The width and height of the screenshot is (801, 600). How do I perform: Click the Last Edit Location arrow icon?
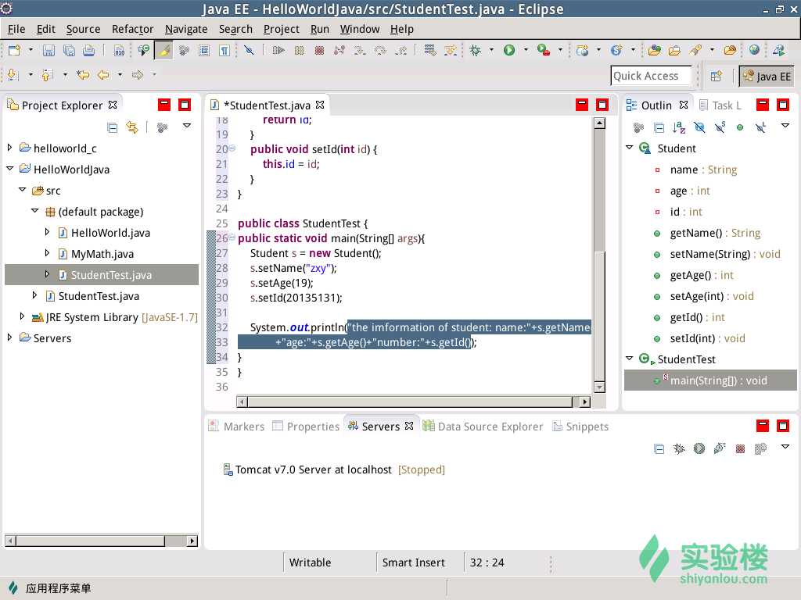pos(83,75)
